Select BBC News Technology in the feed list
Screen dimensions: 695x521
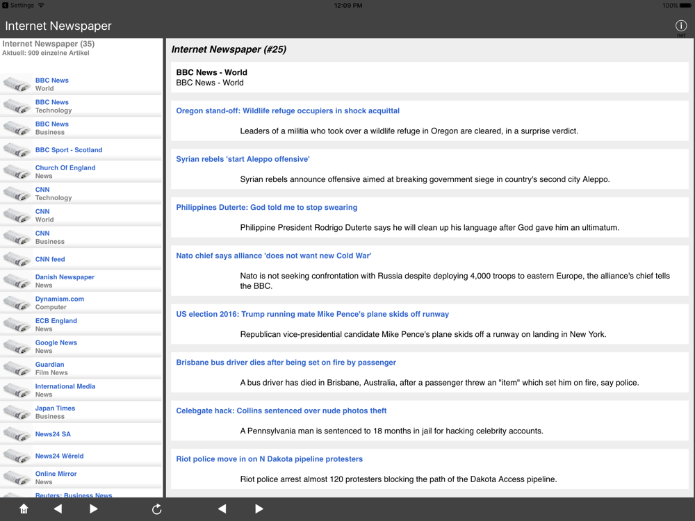click(x=81, y=106)
